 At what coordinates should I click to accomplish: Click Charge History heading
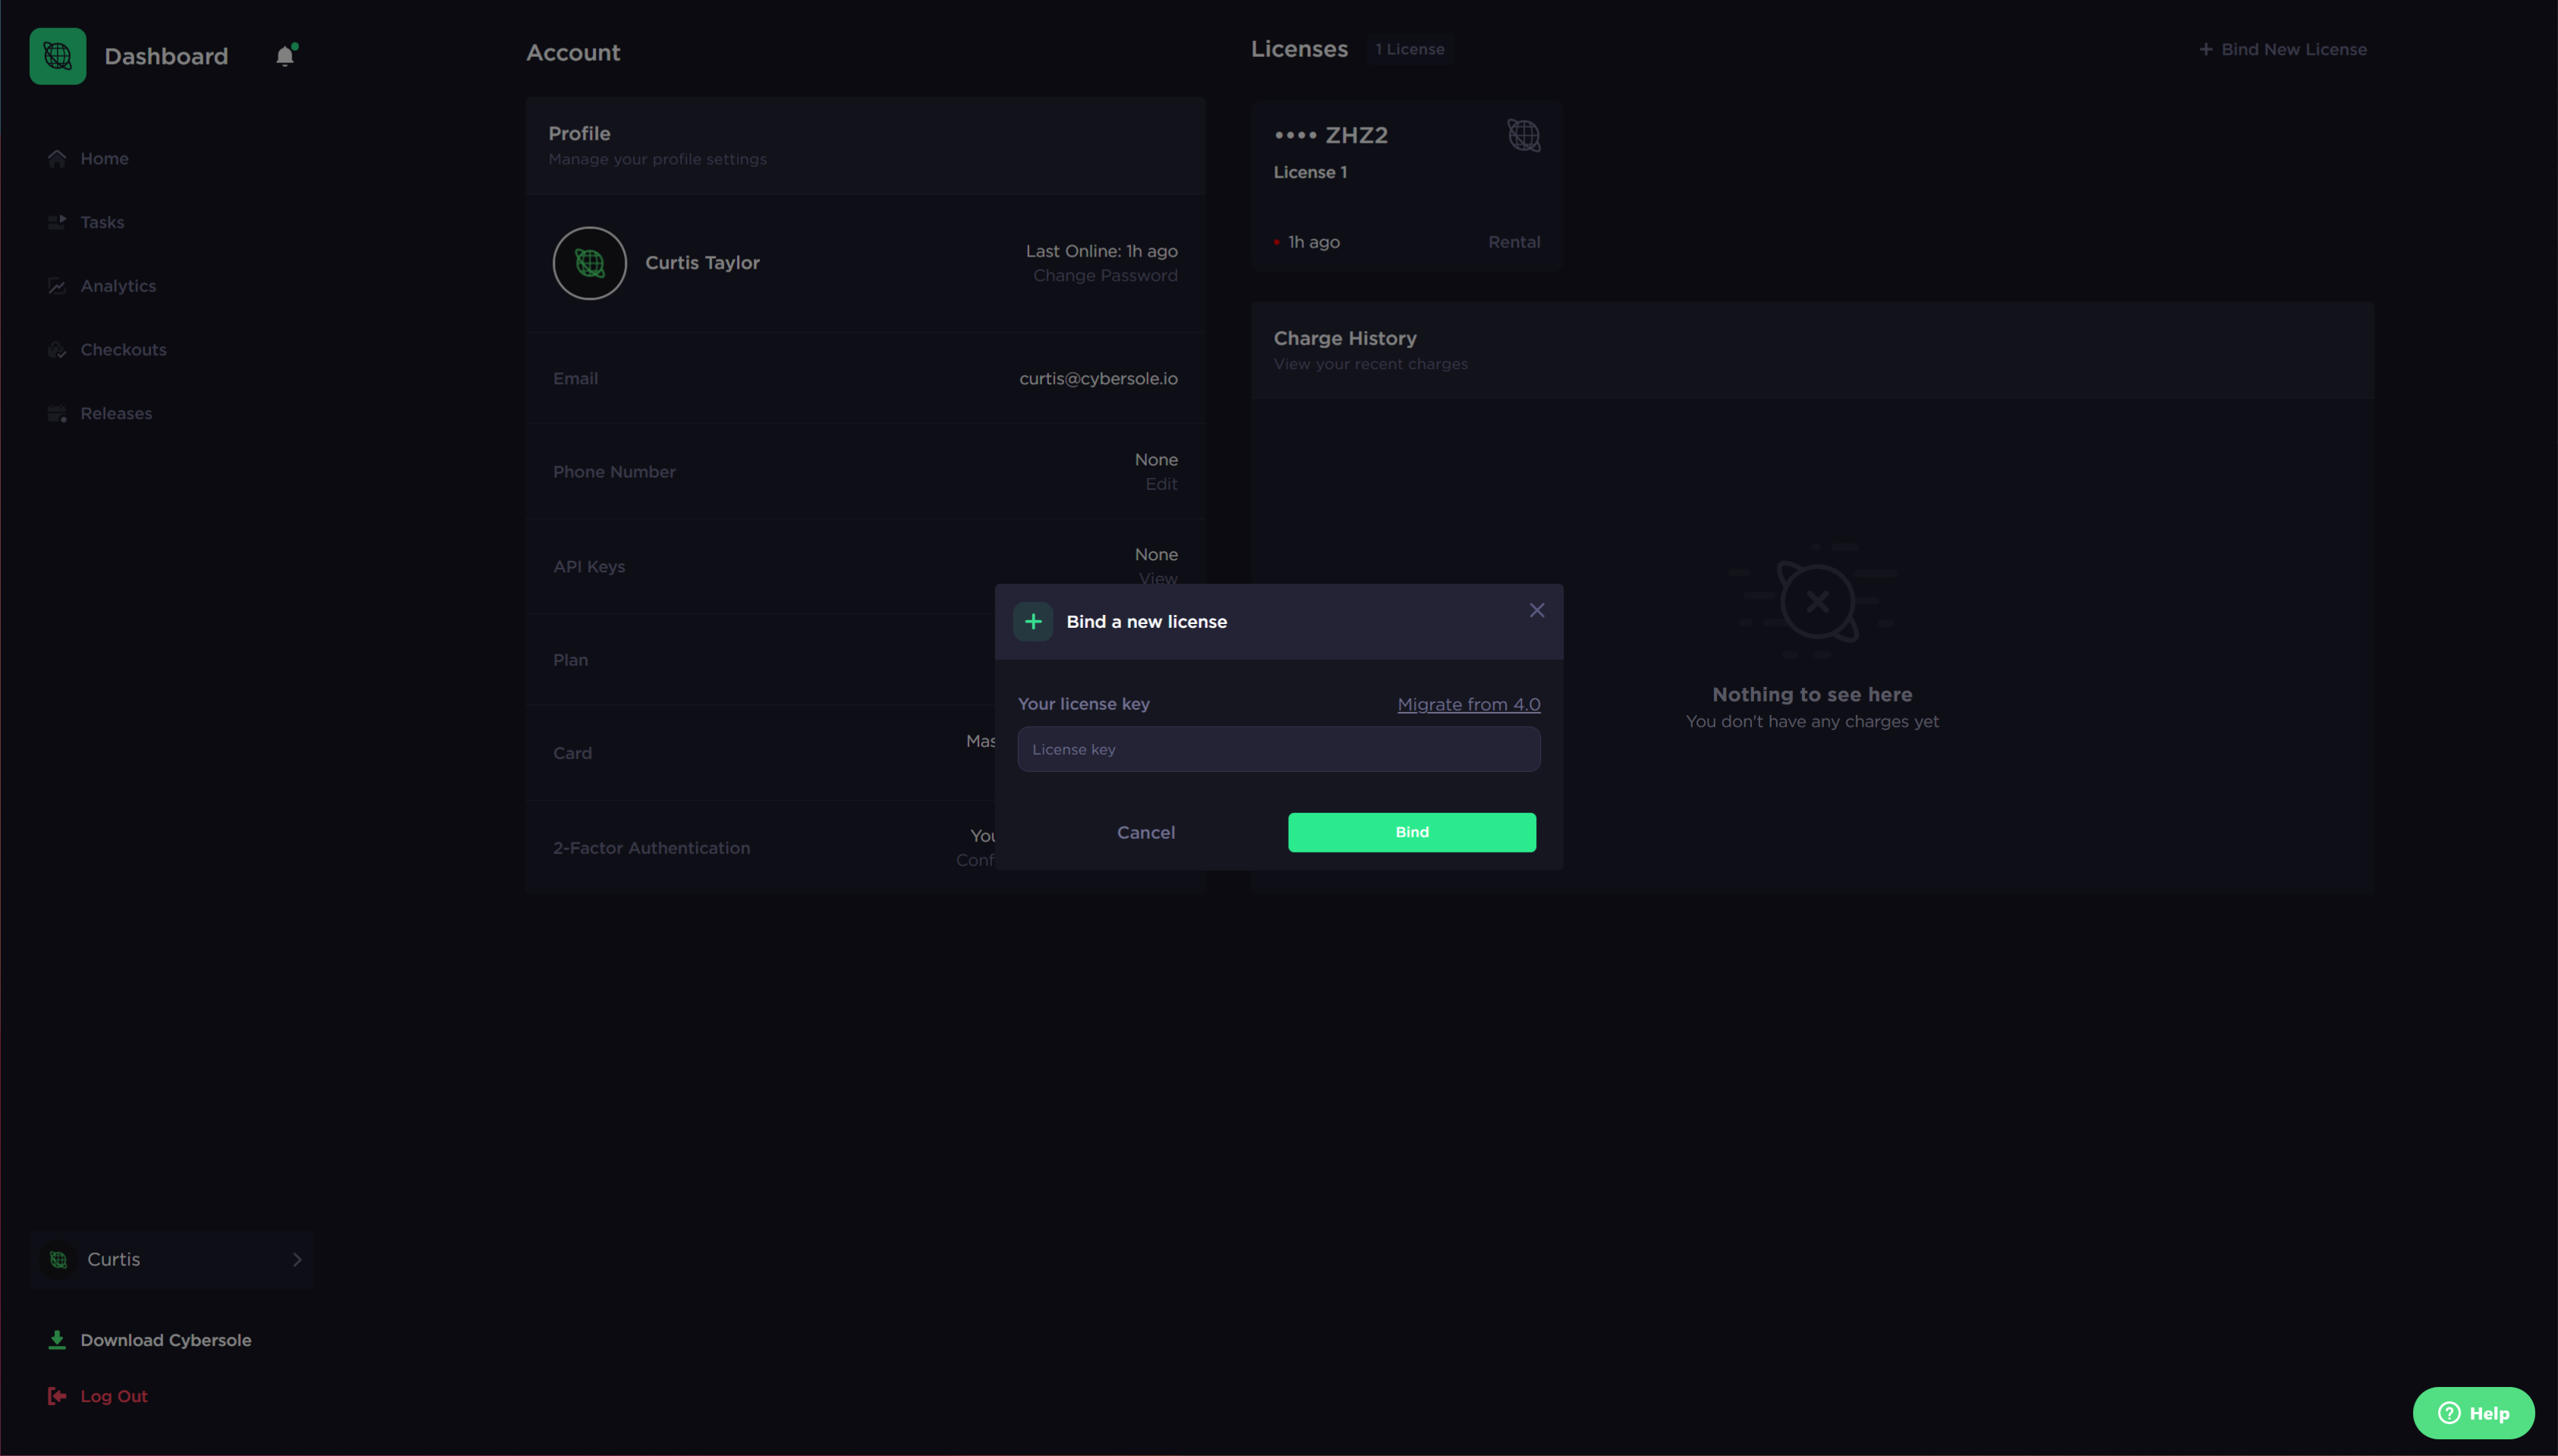point(1344,338)
